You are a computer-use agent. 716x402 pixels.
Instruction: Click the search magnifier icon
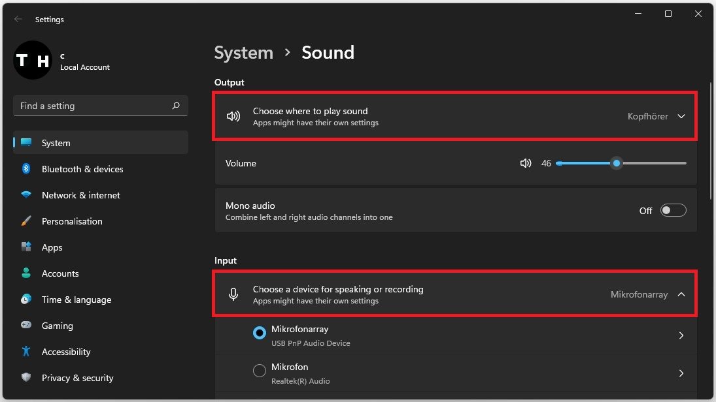(x=176, y=106)
